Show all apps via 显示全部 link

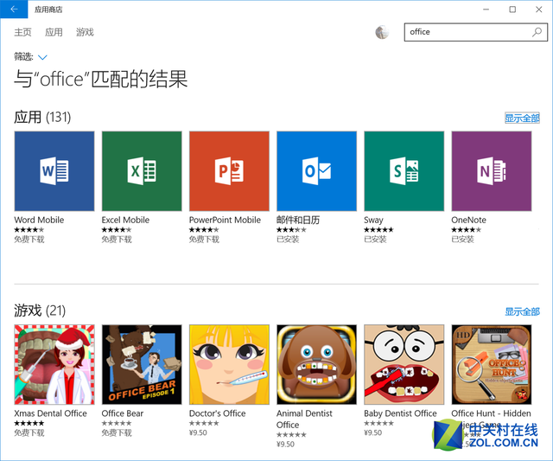point(522,118)
